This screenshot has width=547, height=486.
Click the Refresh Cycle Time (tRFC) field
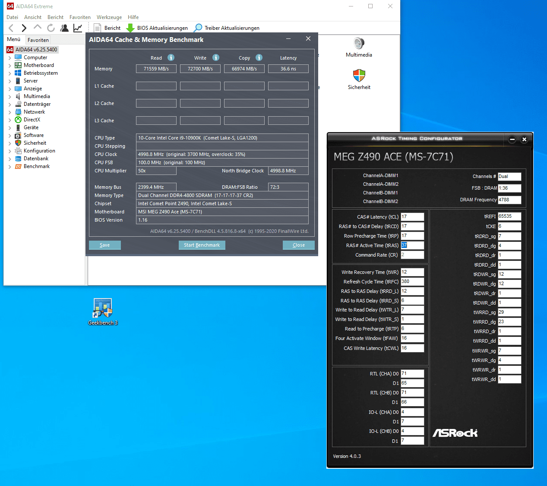pyautogui.click(x=412, y=282)
